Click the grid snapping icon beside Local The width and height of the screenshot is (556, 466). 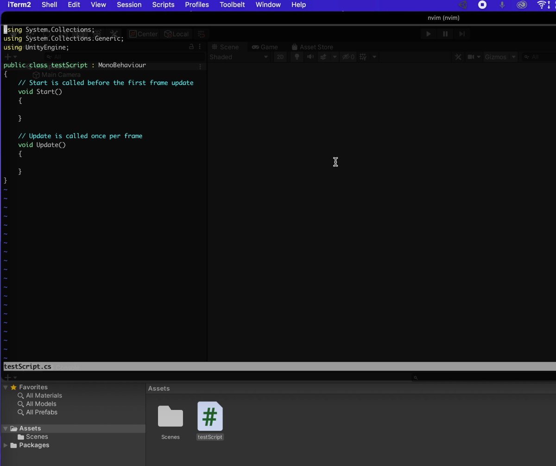pyautogui.click(x=201, y=34)
